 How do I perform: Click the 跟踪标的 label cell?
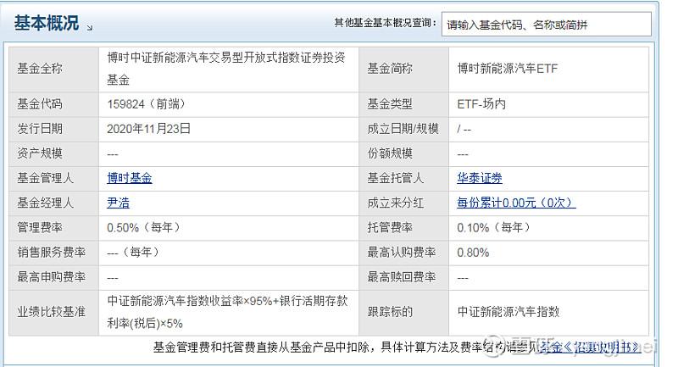pyautogui.click(x=404, y=313)
